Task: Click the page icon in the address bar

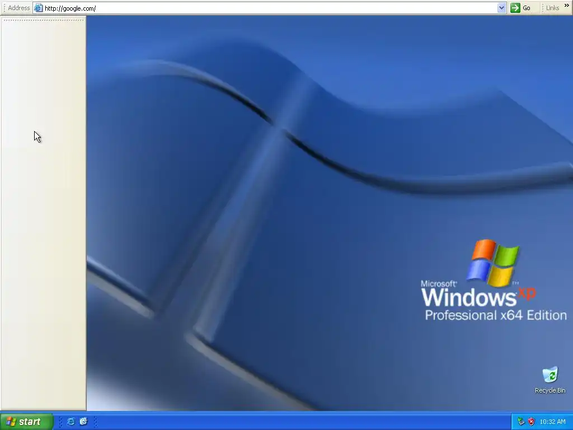Action: (39, 8)
